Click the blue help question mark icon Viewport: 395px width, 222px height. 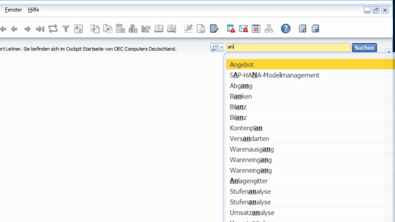tap(285, 29)
